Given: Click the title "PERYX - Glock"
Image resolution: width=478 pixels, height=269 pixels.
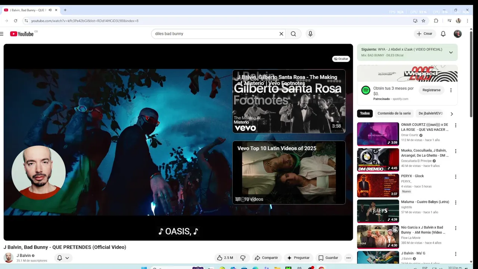Looking at the screenshot, I should [x=412, y=176].
